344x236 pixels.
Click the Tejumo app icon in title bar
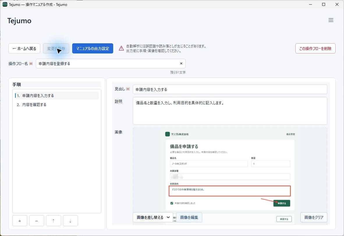coord(5,4)
